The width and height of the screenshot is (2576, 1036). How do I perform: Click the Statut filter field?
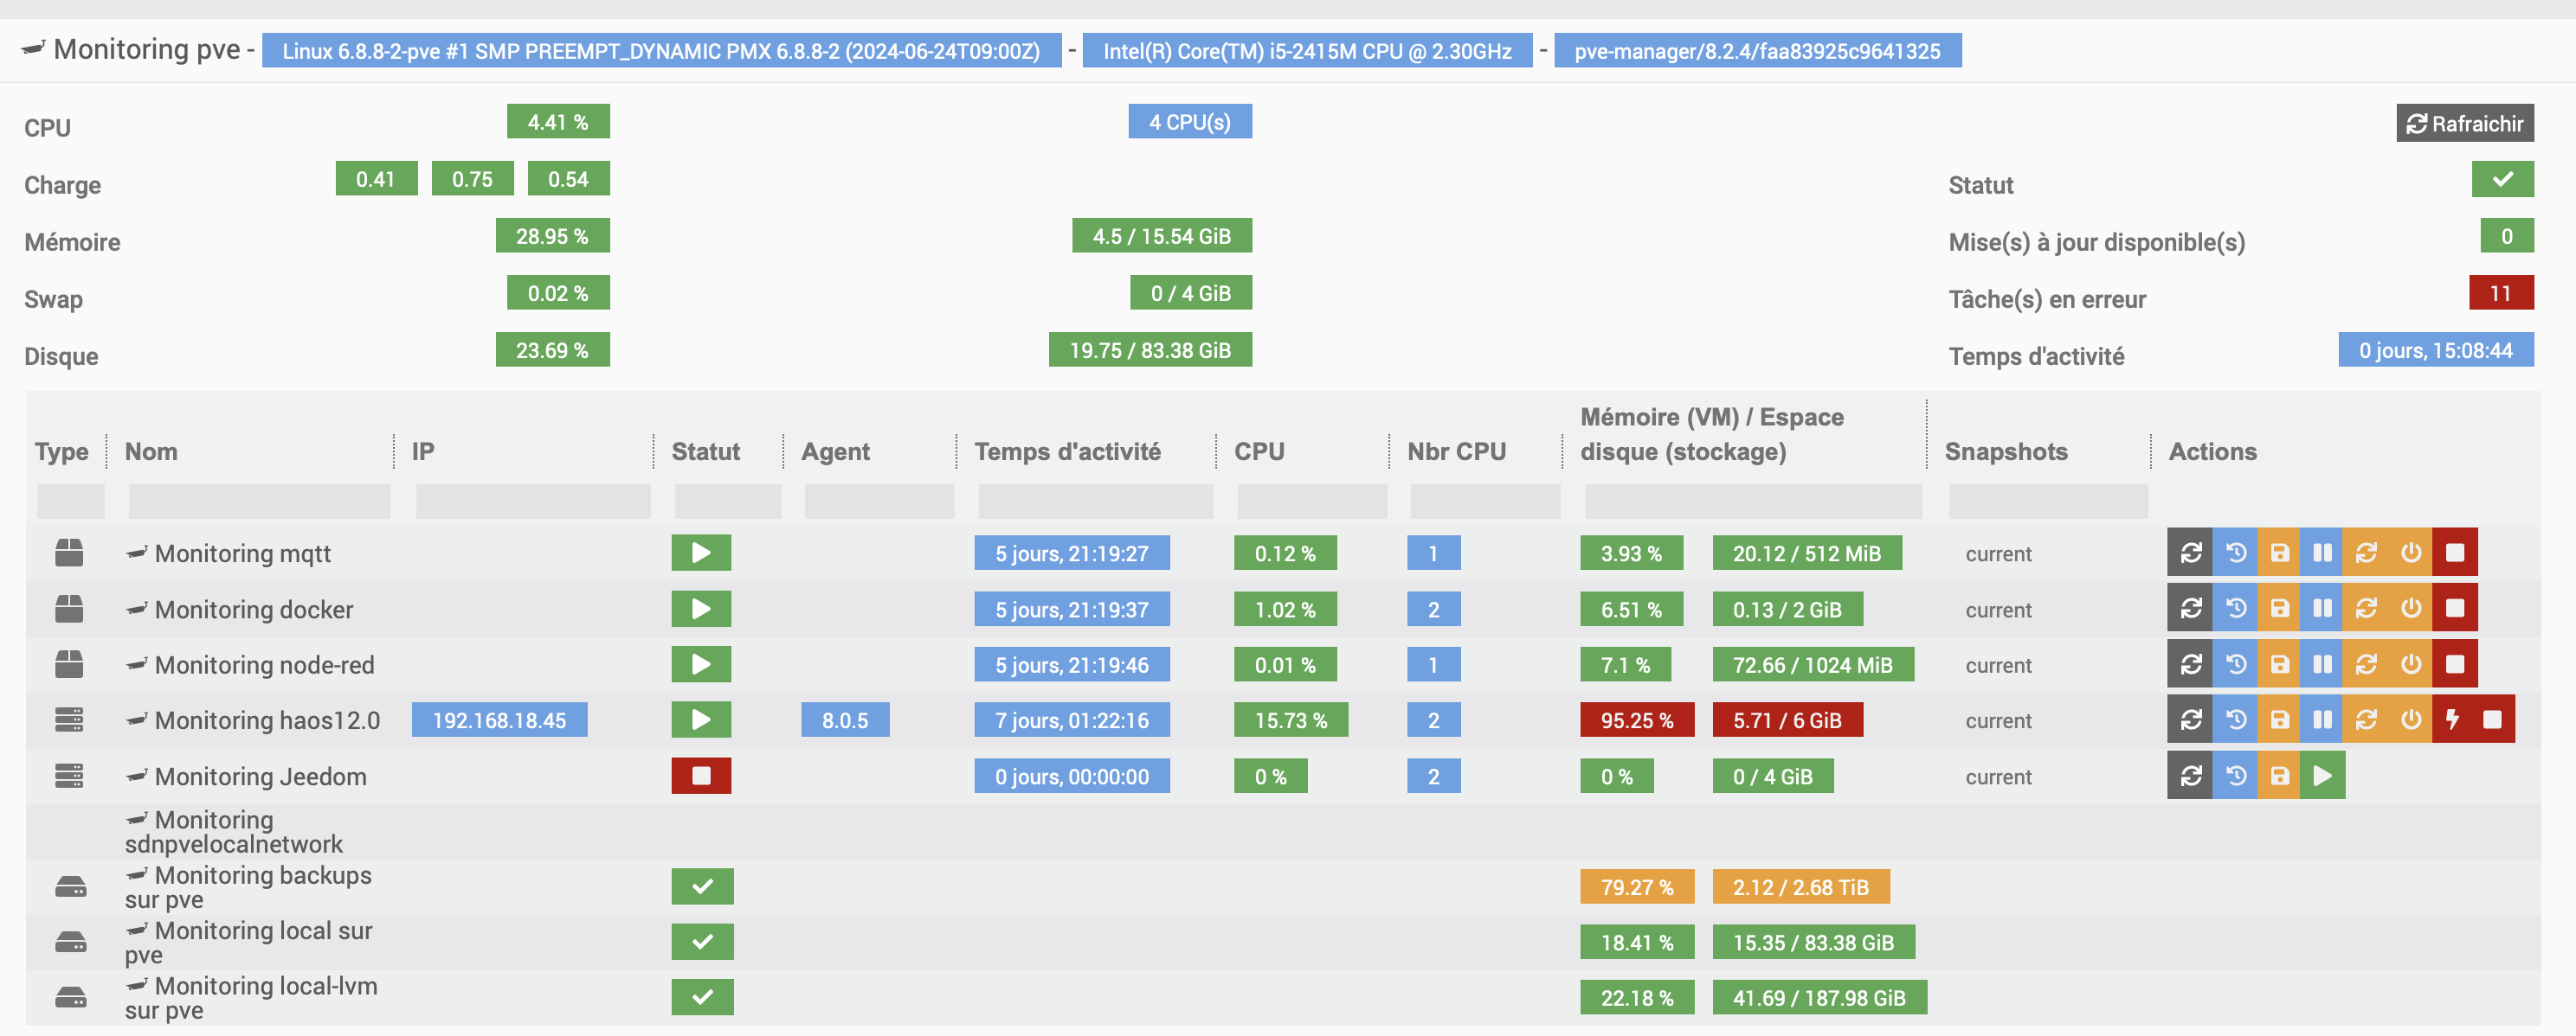point(727,501)
